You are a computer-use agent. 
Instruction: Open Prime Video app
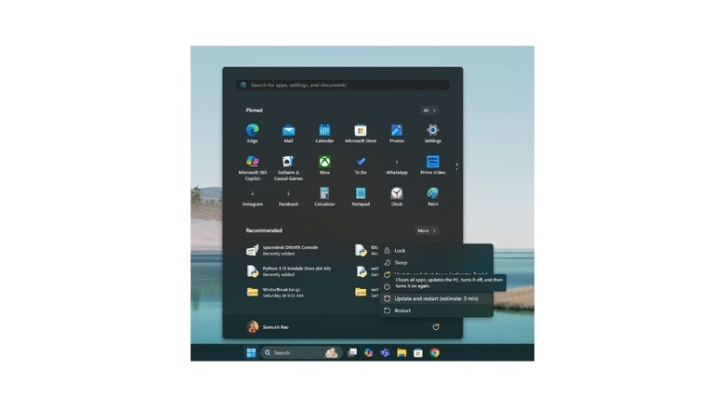pyautogui.click(x=433, y=164)
